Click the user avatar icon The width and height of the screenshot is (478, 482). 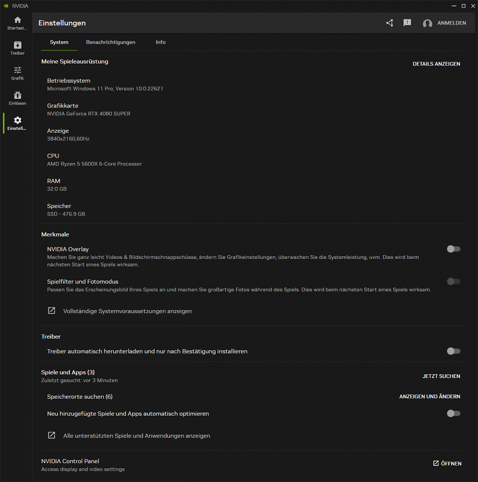[427, 24]
